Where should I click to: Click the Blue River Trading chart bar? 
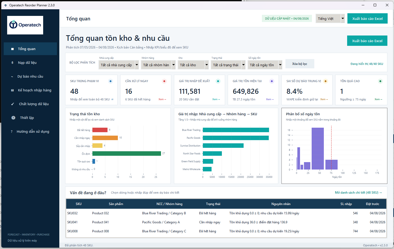click(236, 130)
